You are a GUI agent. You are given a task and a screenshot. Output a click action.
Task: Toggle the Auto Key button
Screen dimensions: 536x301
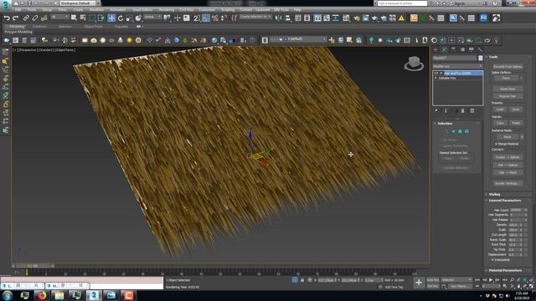[x=433, y=280]
